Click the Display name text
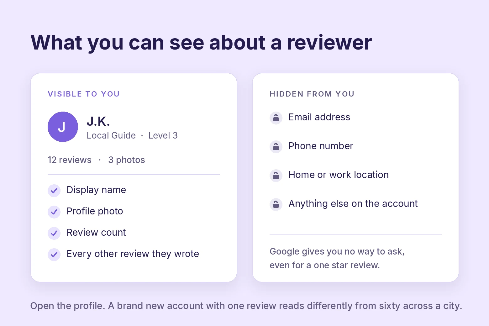 96,190
